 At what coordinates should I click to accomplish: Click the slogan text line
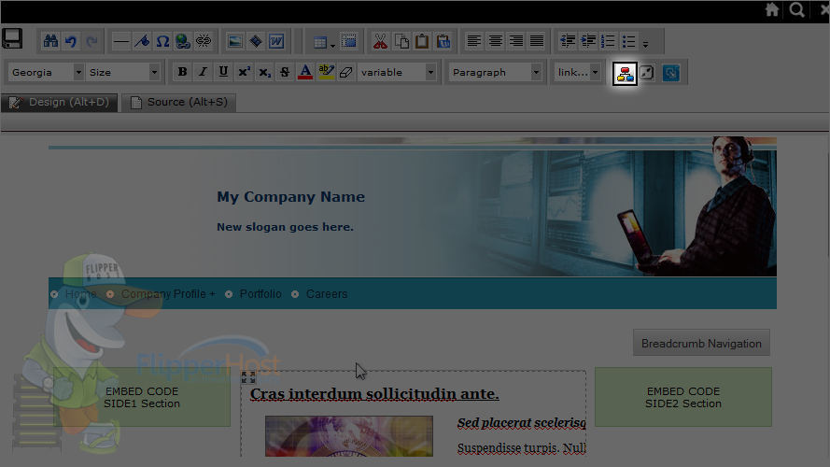285,227
